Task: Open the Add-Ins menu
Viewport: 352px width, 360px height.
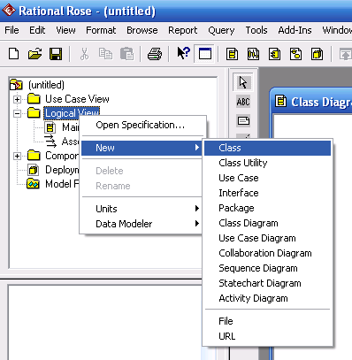Action: [295, 30]
